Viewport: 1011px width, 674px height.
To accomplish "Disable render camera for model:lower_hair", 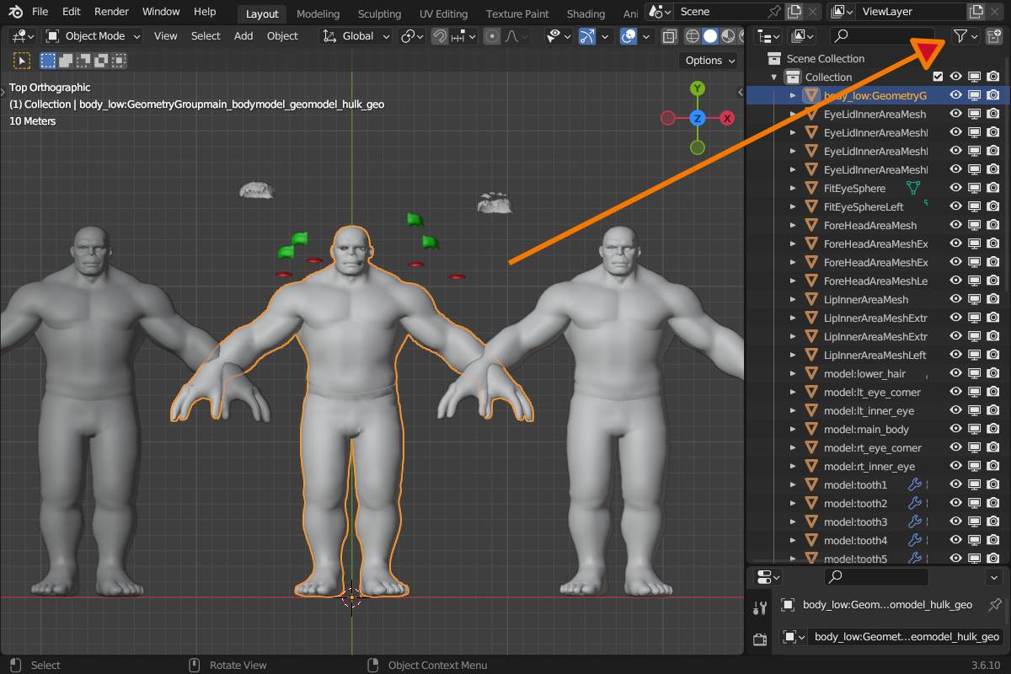I will click(x=993, y=373).
